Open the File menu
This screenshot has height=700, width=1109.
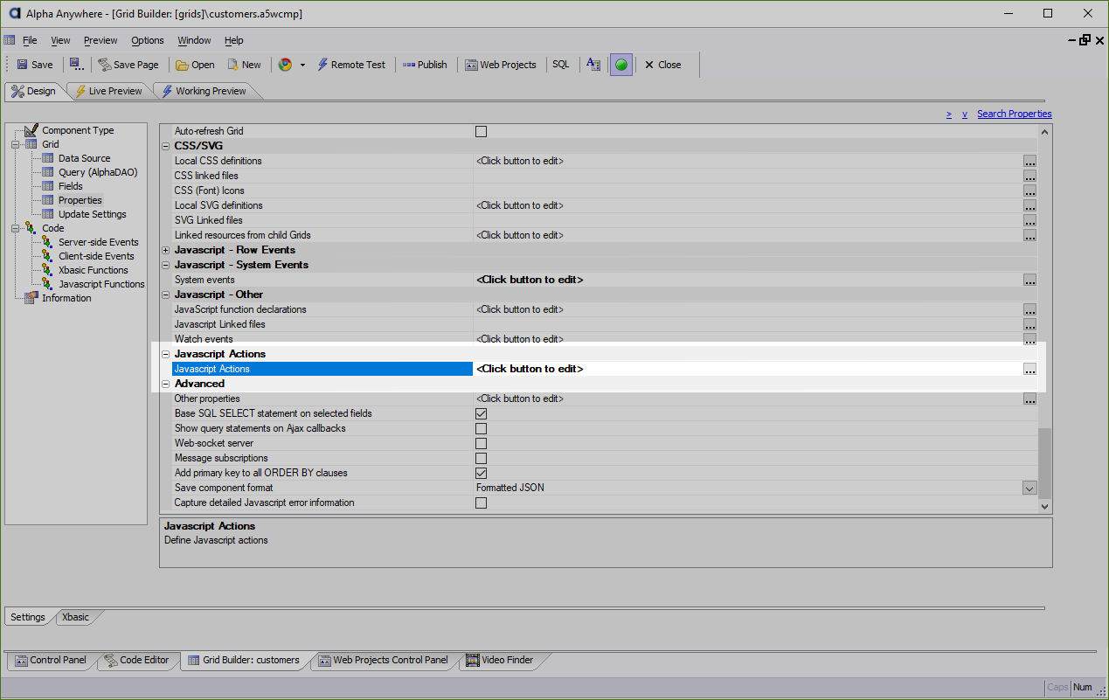(30, 40)
